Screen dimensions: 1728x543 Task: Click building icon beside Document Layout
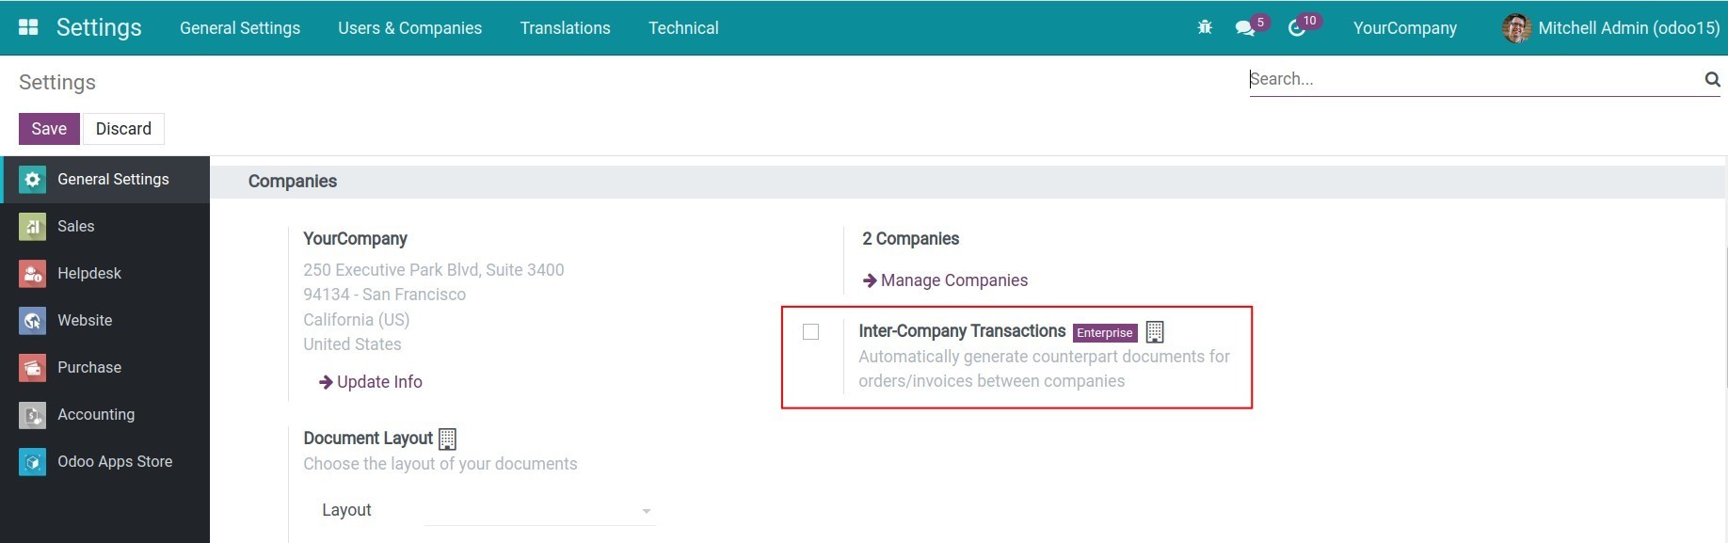point(447,439)
